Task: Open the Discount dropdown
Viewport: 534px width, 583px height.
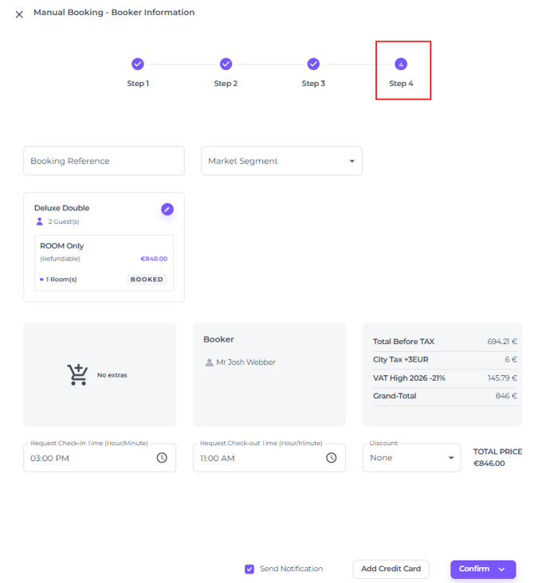Action: [x=450, y=458]
